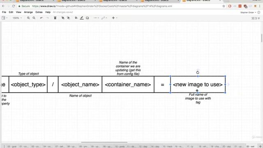The width and height of the screenshot is (263, 148).
Task: Select the <container_name> box
Action: [x=128, y=84]
